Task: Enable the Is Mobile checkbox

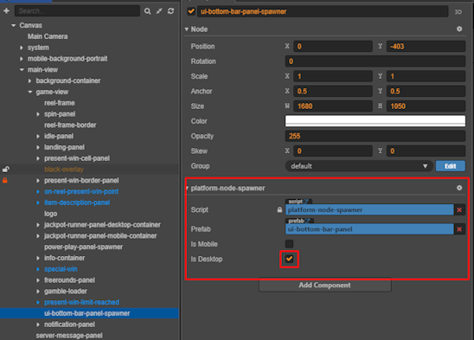Action: tap(289, 244)
